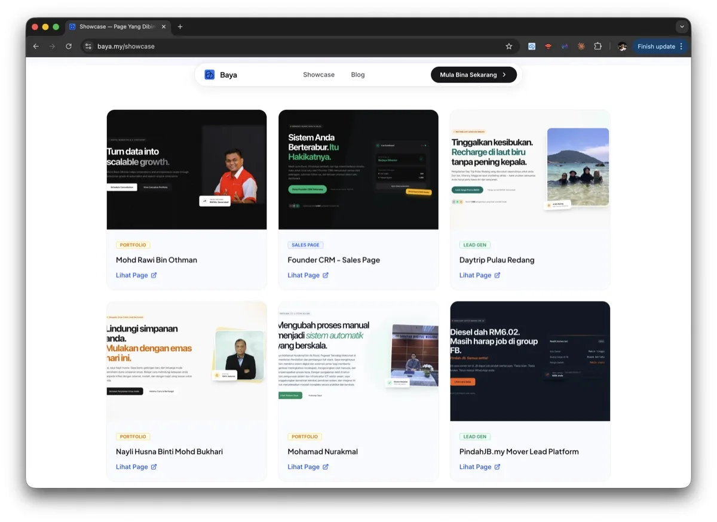Open the Blog navigation item
This screenshot has width=717, height=522.
(x=357, y=74)
